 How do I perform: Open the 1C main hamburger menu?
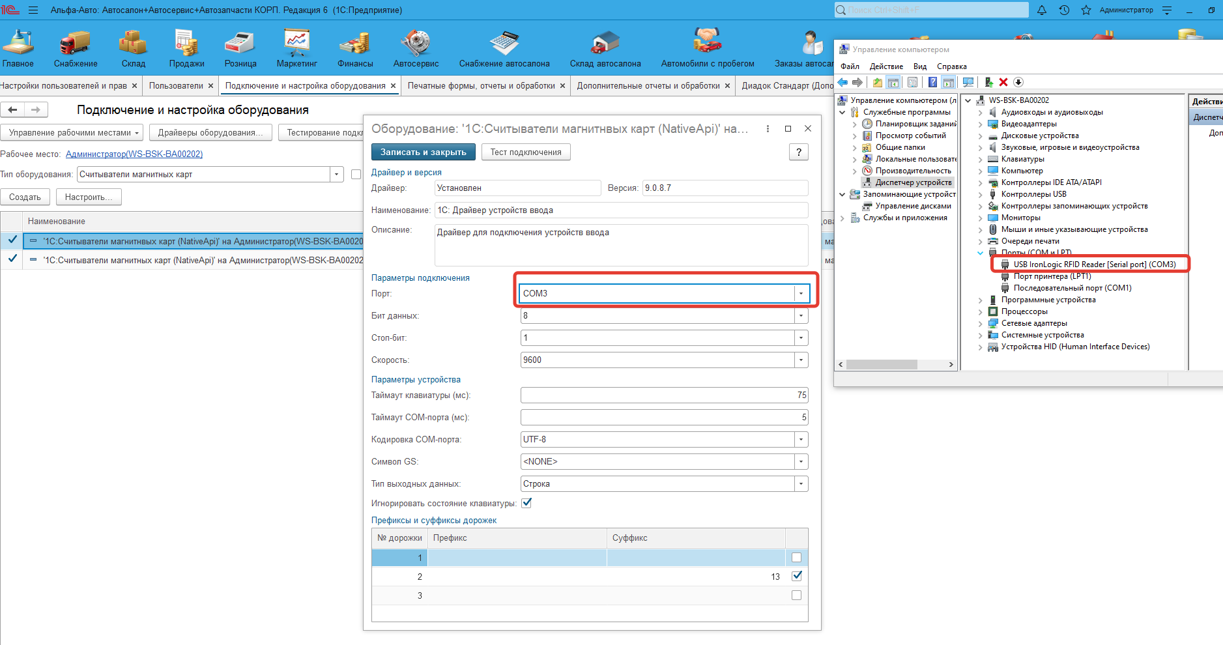tap(33, 10)
